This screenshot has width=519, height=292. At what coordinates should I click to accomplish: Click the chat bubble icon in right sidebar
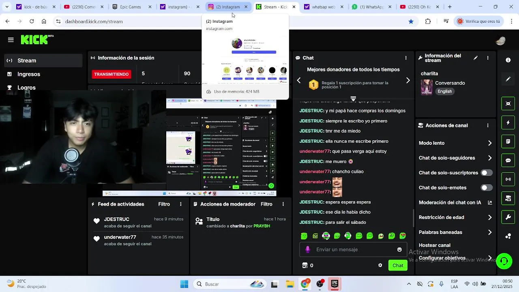pyautogui.click(x=508, y=161)
